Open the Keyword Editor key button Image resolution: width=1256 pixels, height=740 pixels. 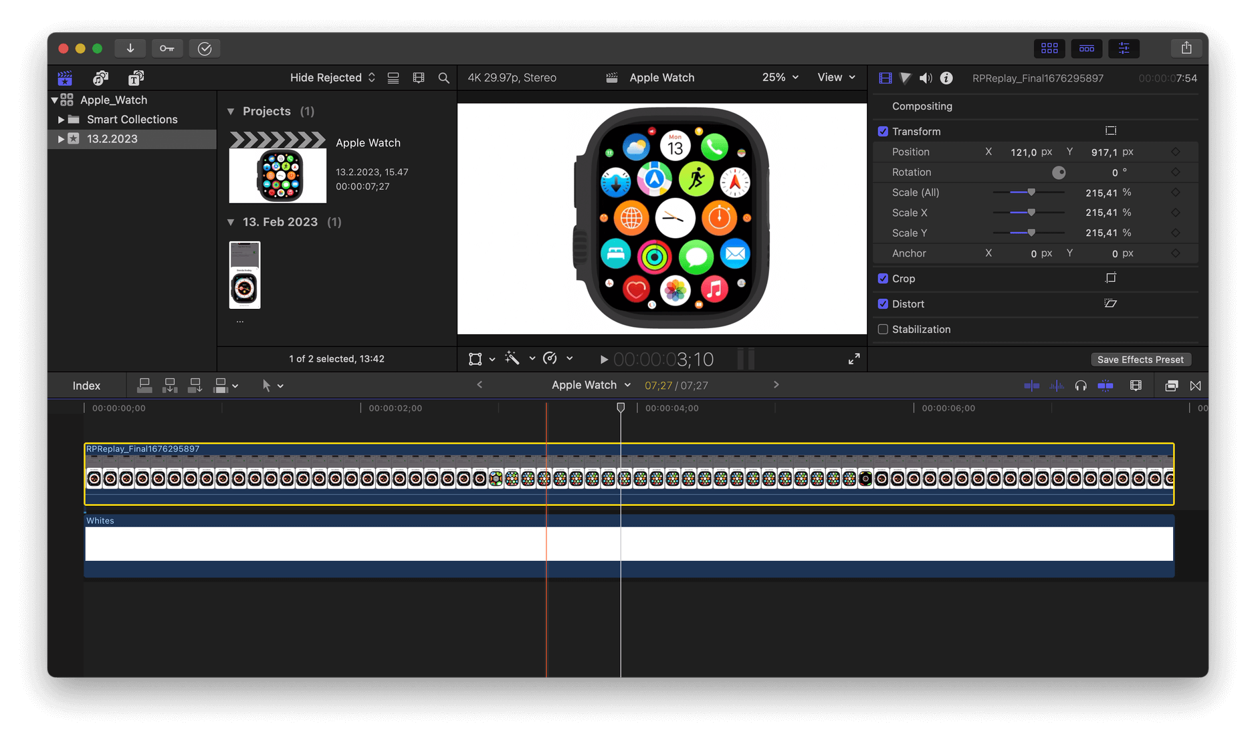(x=167, y=48)
